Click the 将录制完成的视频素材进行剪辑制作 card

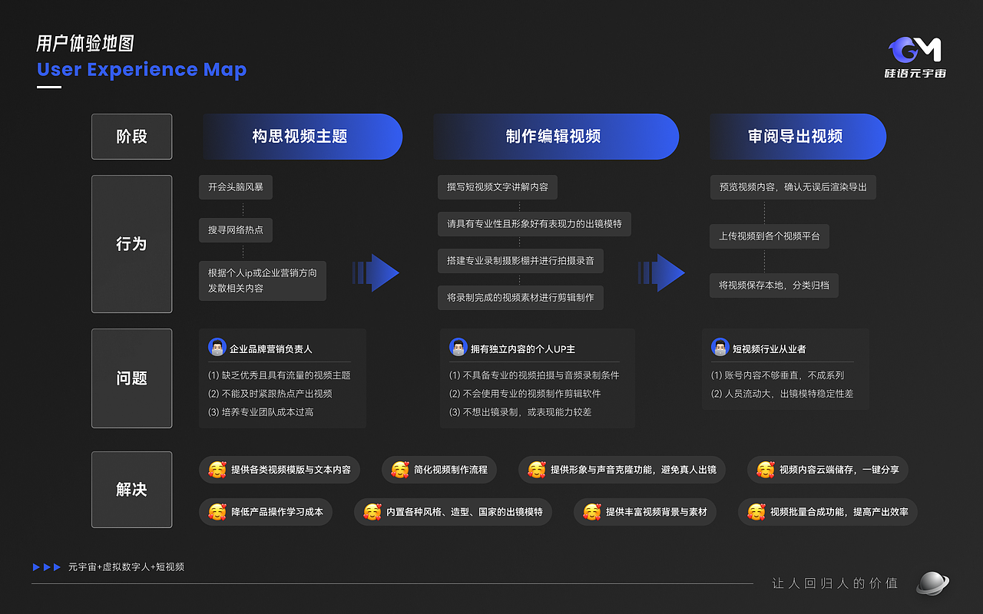521,297
